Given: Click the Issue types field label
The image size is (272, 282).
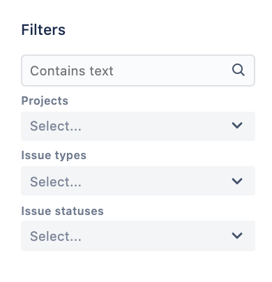Looking at the screenshot, I should [x=54, y=156].
